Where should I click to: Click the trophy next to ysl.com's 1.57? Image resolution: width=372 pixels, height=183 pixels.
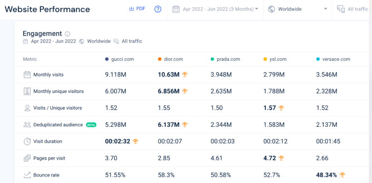[x=281, y=108]
